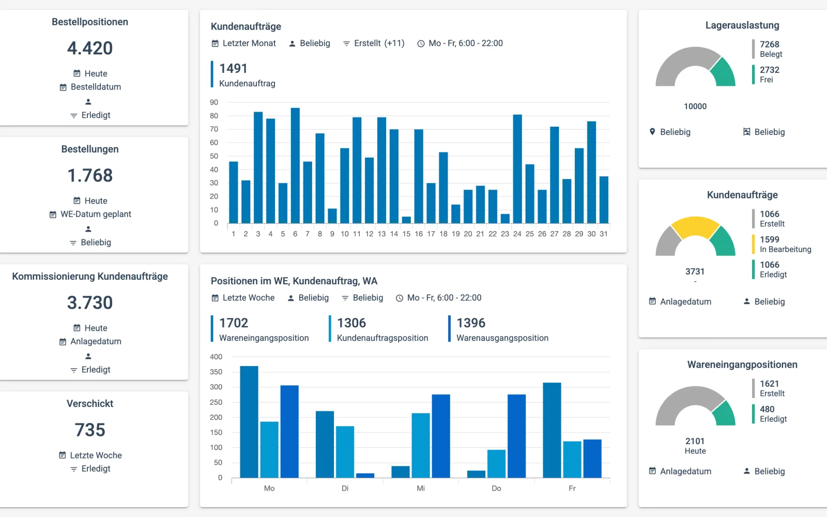Click the green Frei legend marker in Lagerauslastung

pos(754,74)
